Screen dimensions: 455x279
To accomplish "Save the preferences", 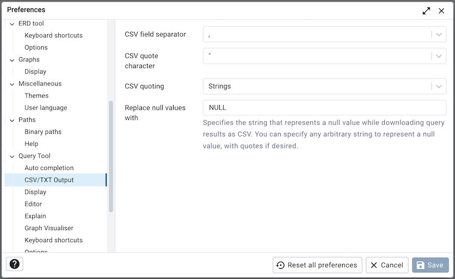I will 430,265.
